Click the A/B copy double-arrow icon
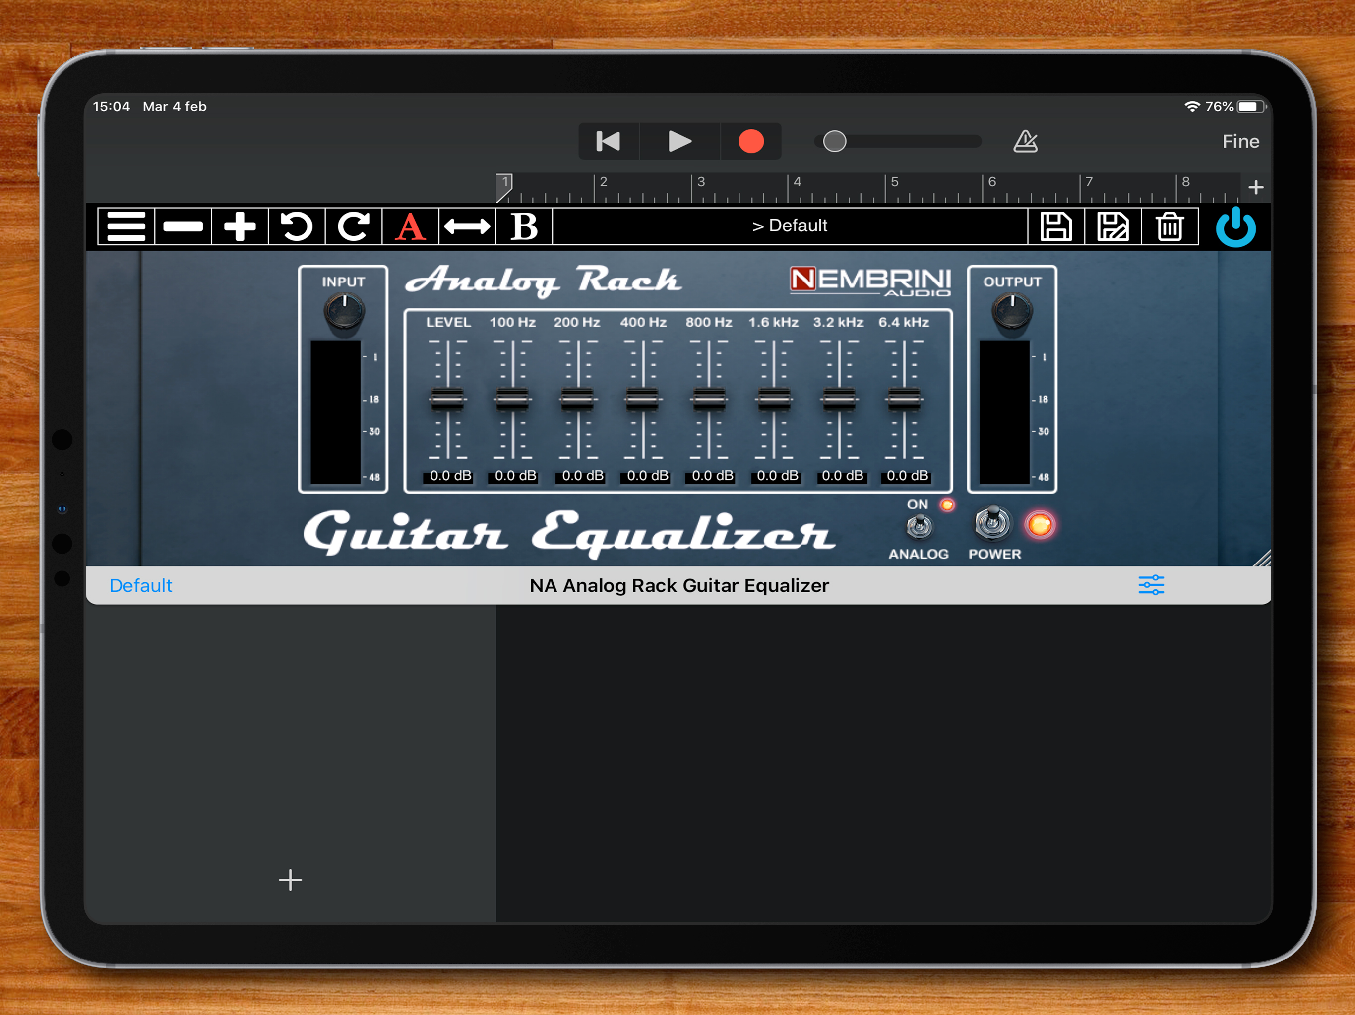This screenshot has width=1355, height=1015. tap(467, 226)
